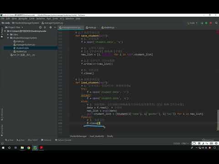Select main.py in project tree
This screenshot has height=164, width=219.
tap(19, 41)
